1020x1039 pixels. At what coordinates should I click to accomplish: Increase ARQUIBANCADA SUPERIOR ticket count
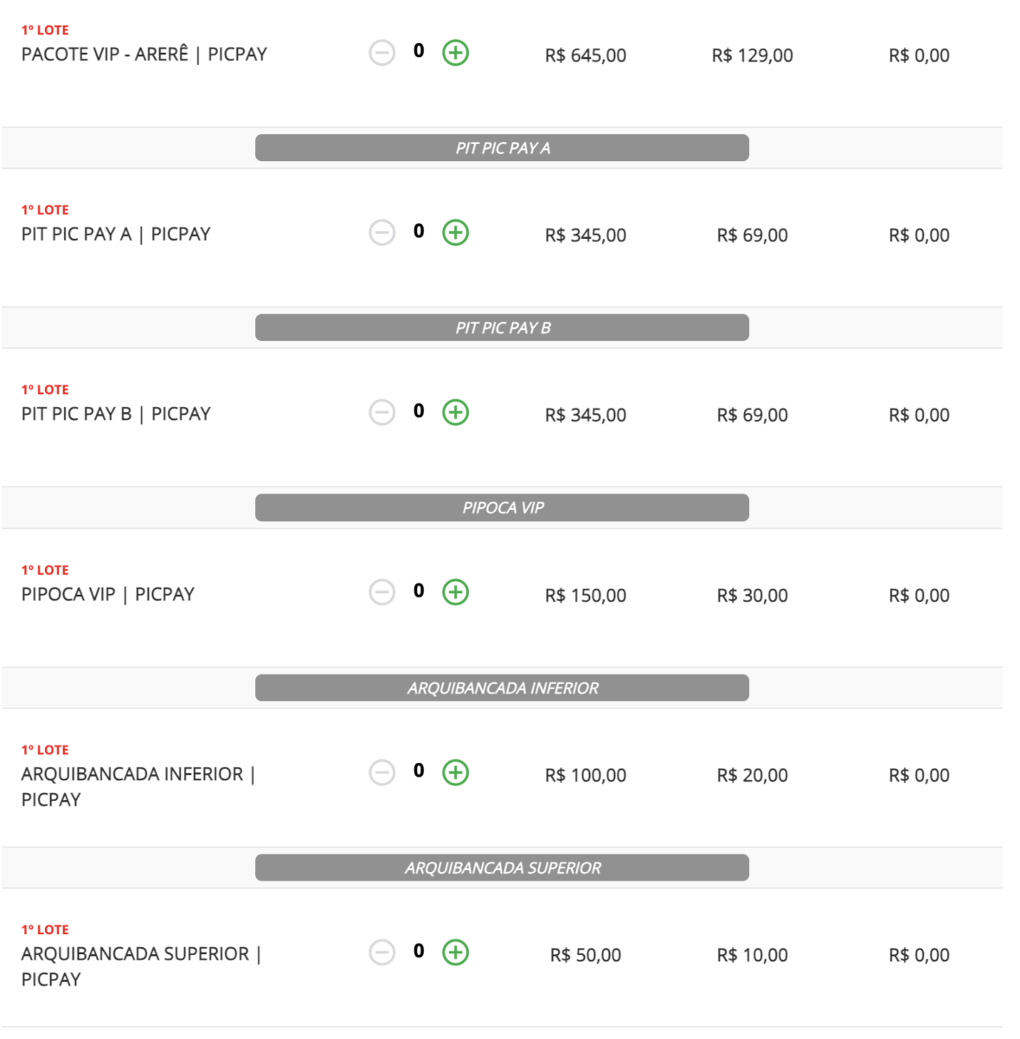tap(455, 952)
